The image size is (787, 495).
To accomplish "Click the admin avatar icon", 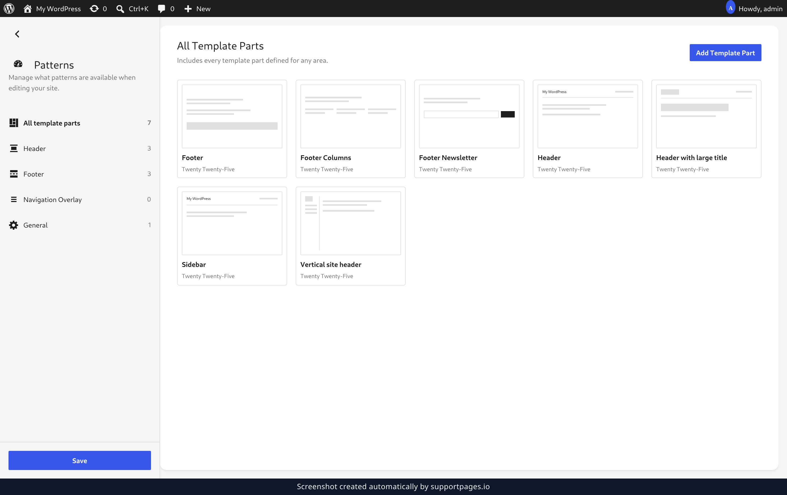I will 730,8.
